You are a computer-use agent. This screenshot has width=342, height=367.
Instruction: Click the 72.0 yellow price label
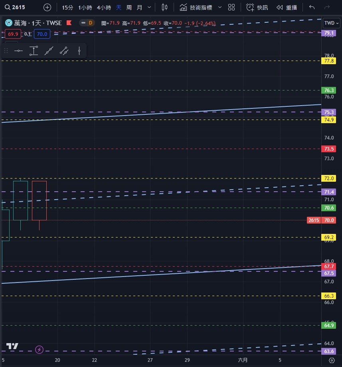(x=329, y=179)
